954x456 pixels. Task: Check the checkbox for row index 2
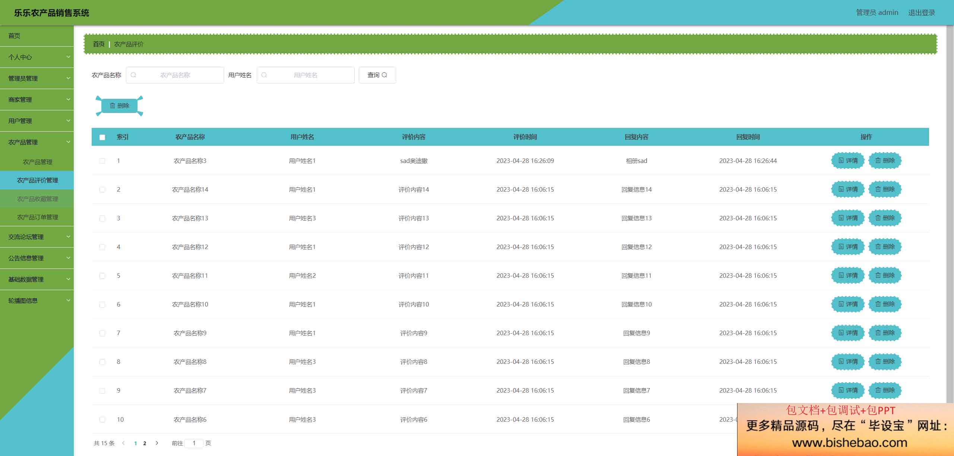point(102,189)
